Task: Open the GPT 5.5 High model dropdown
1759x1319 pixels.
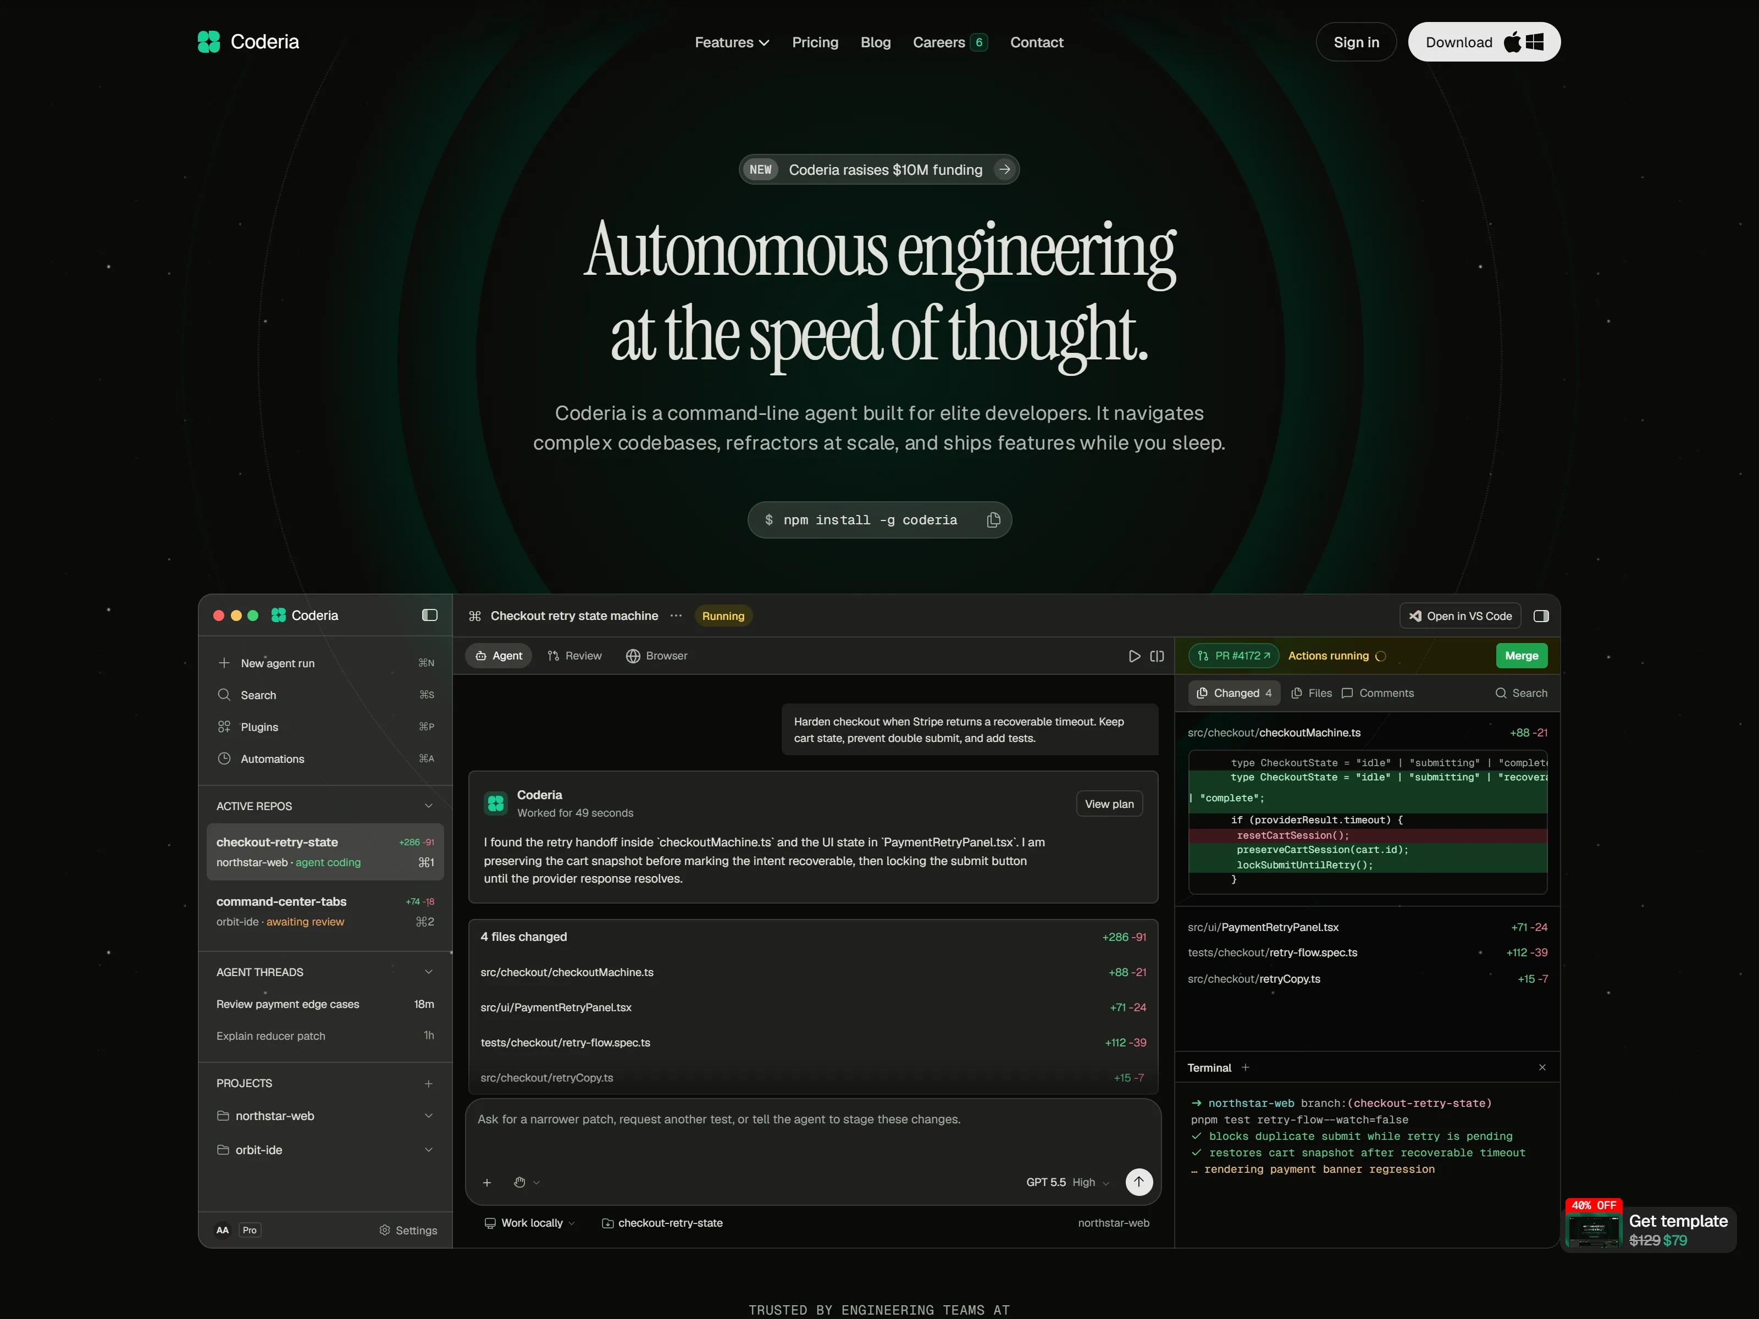Action: click(x=1067, y=1182)
